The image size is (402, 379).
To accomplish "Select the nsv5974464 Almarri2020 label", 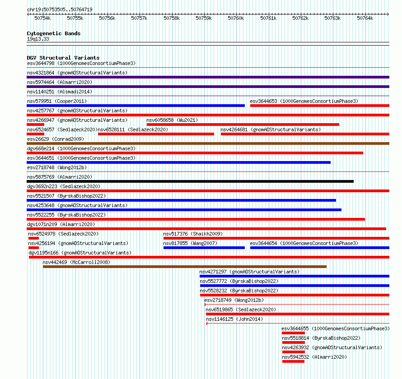I will click(60, 82).
